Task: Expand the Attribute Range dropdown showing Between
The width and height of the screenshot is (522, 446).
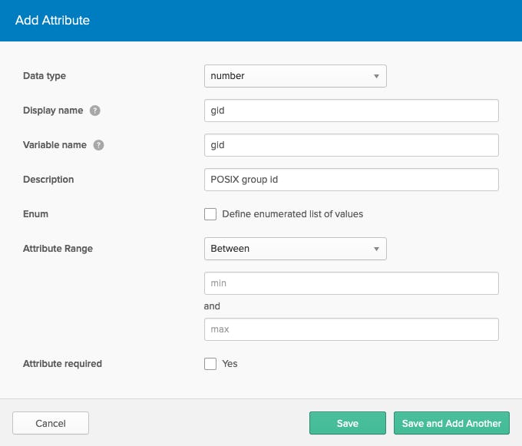Action: point(295,249)
